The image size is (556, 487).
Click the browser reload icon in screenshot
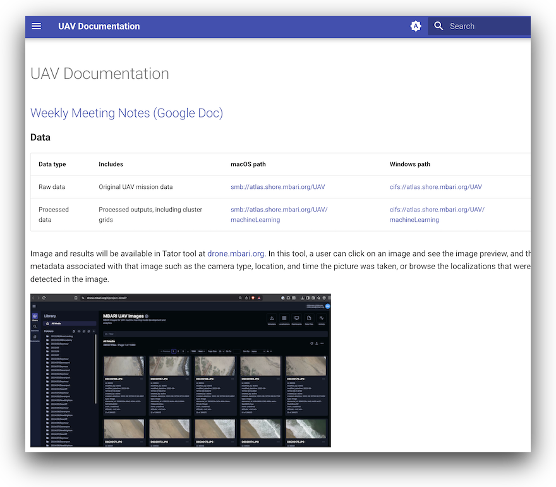pyautogui.click(x=44, y=298)
